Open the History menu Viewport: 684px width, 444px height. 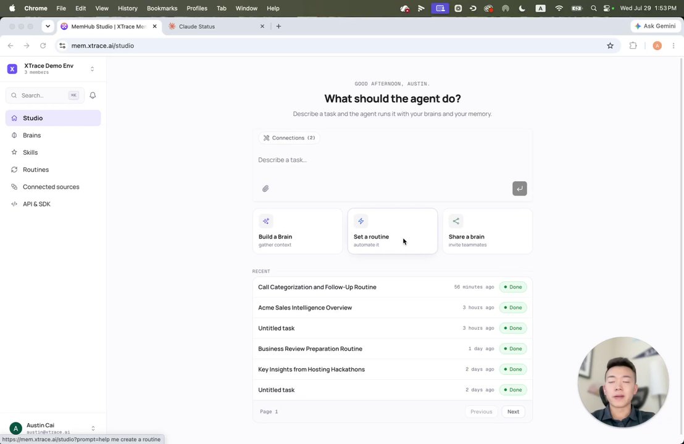[127, 8]
